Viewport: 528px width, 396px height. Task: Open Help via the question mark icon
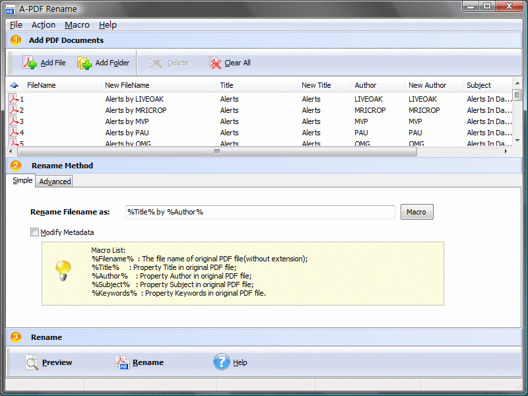pyautogui.click(x=222, y=362)
